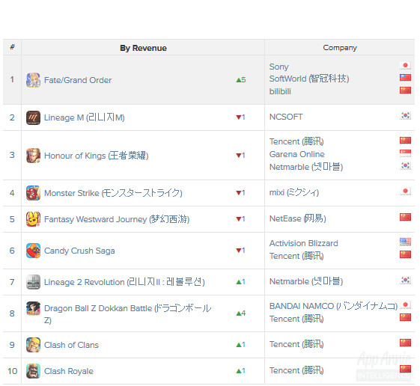Image resolution: width=420 pixels, height=386 pixels.
Task: Click the Clash Royale app icon
Action: [x=33, y=371]
